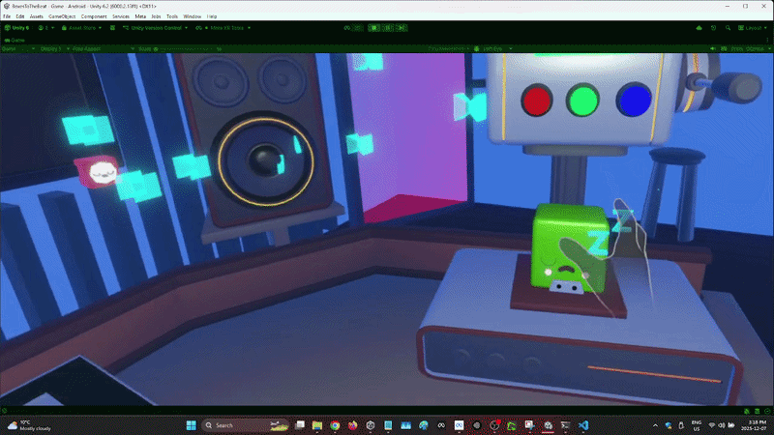Open the undo history icon
This screenshot has height=435, width=774.
point(714,28)
